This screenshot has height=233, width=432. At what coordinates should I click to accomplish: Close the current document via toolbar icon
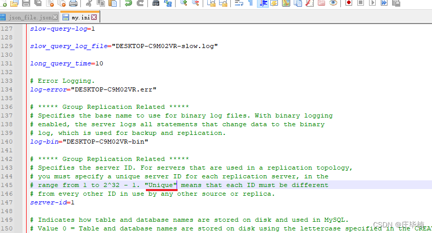(50, 3)
